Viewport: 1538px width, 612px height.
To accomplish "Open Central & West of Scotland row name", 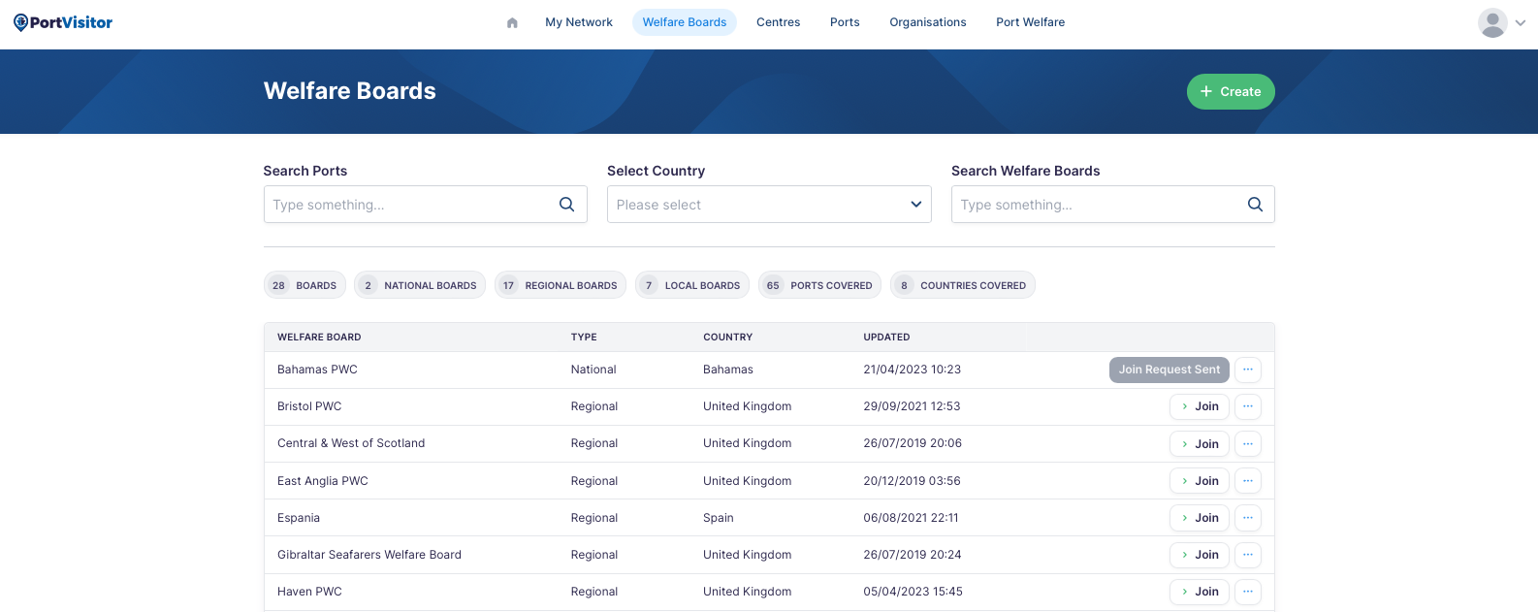I will [351, 443].
